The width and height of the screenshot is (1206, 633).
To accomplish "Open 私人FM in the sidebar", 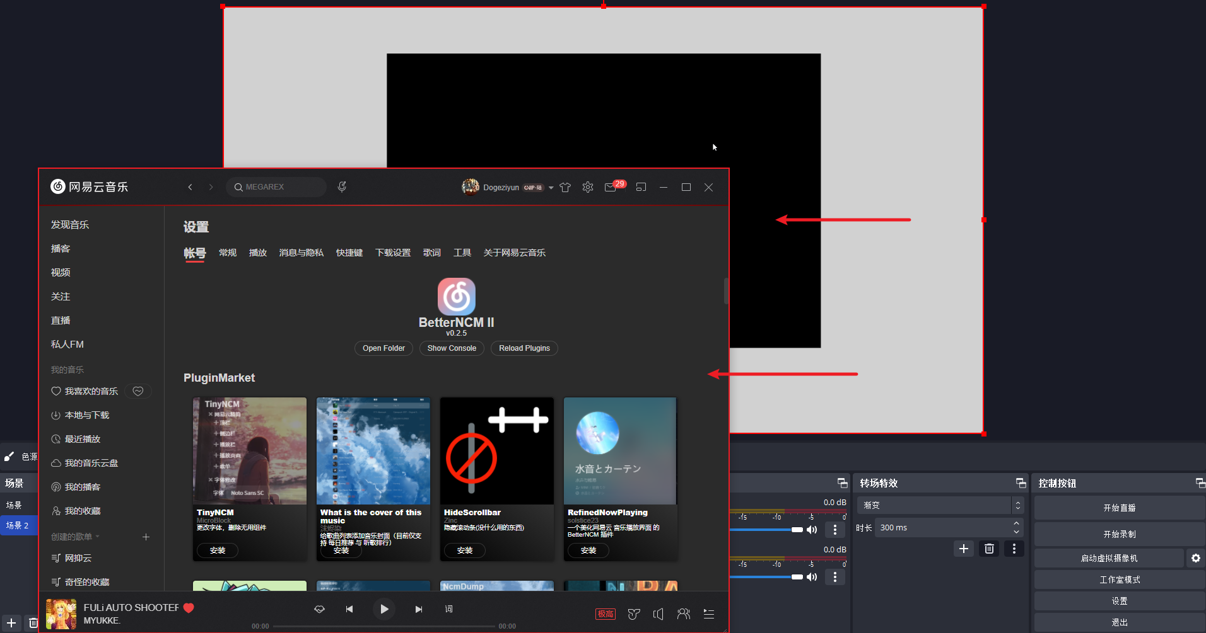I will (67, 345).
